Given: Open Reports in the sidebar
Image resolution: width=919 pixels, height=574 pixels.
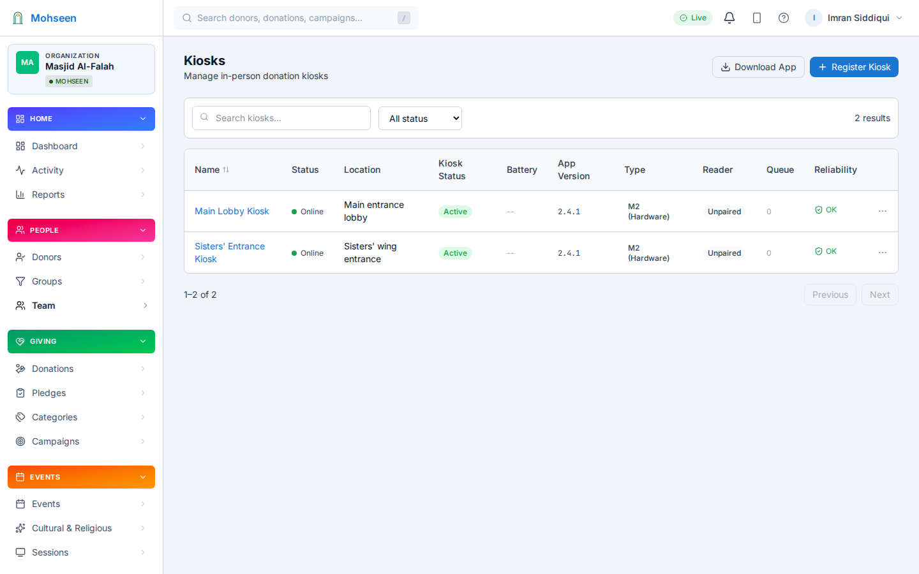Looking at the screenshot, I should (81, 195).
